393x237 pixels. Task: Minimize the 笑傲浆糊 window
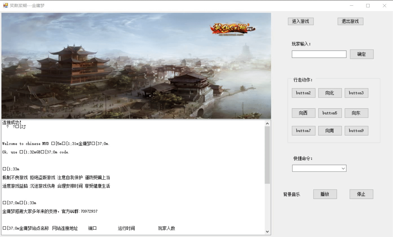tap(352, 5)
